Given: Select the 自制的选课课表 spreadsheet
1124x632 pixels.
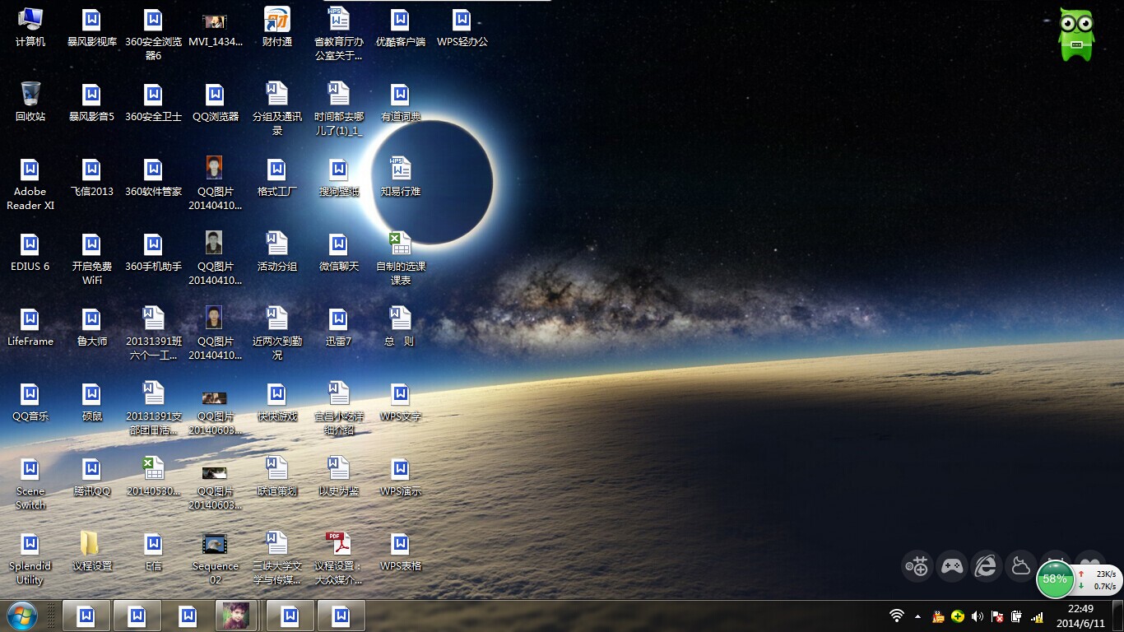Looking at the screenshot, I should [x=401, y=259].
